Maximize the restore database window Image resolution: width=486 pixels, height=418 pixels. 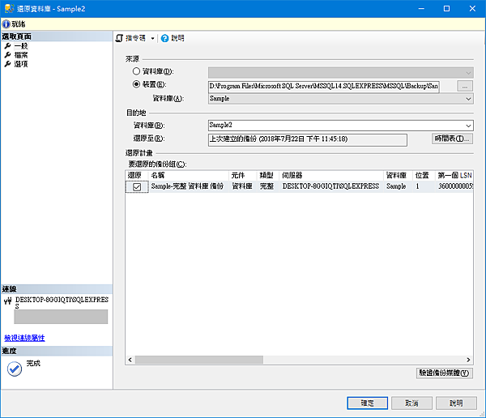point(446,9)
